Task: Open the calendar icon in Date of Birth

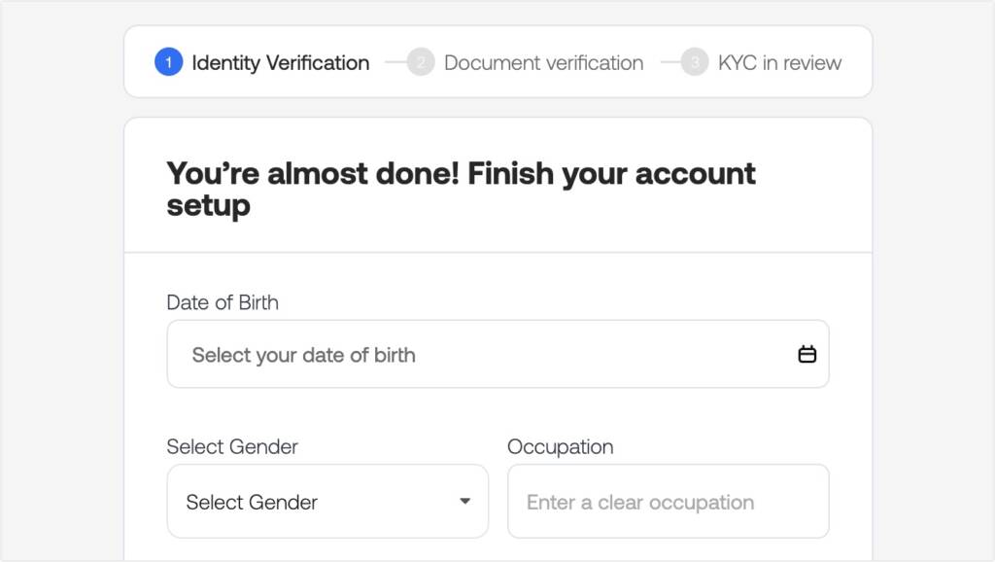Action: [x=807, y=354]
